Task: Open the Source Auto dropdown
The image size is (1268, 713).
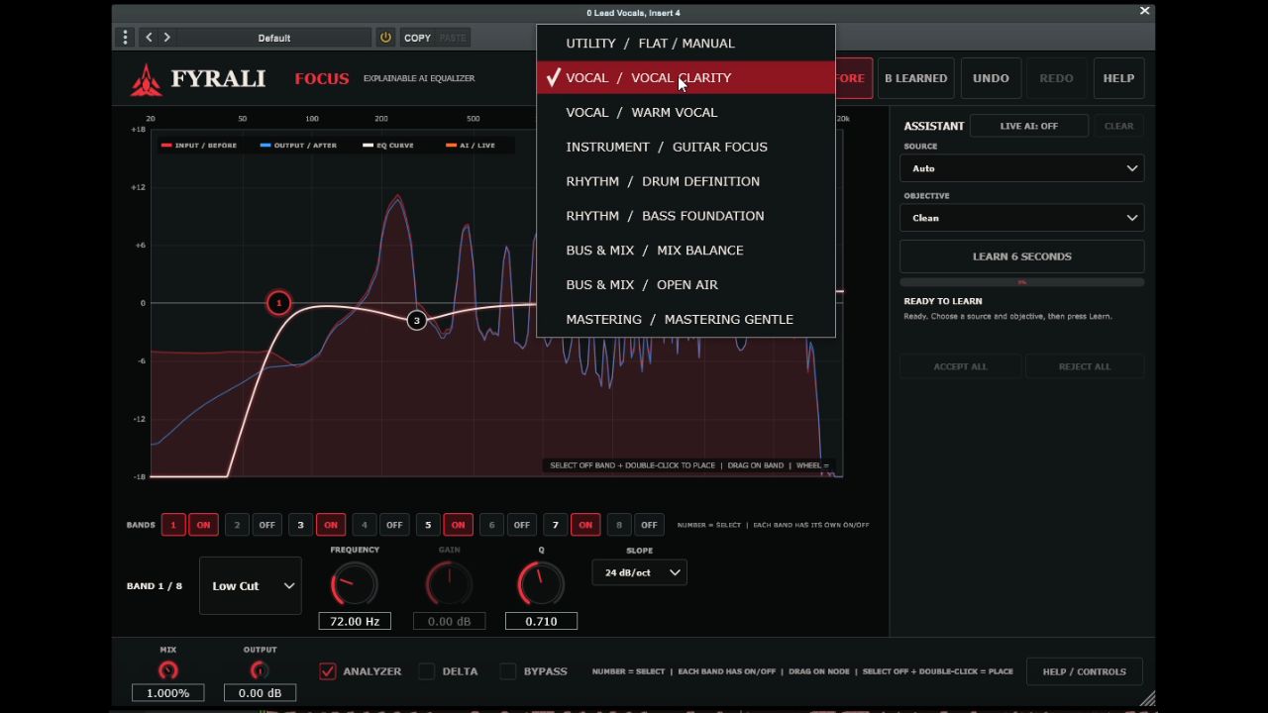Action: 1021,168
